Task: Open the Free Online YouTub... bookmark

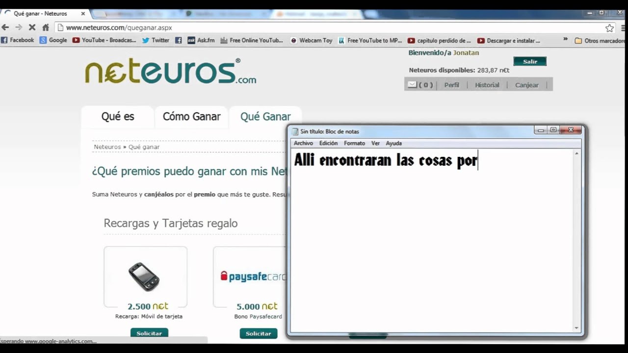Action: [x=252, y=40]
